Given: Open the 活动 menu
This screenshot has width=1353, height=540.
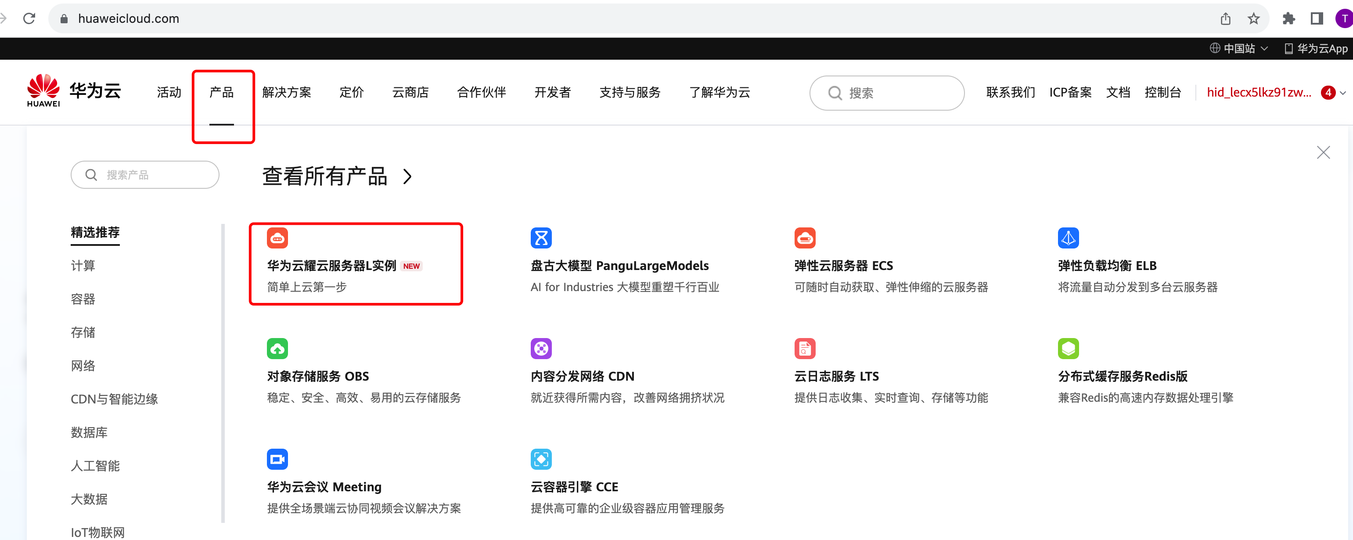Looking at the screenshot, I should (x=169, y=93).
